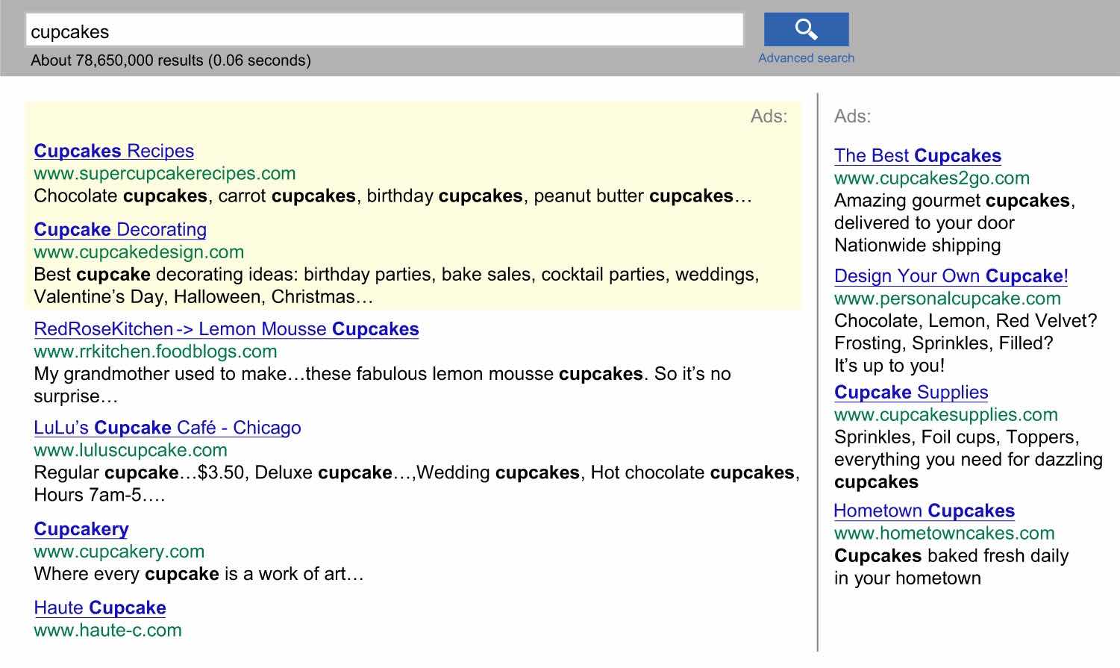The height and width of the screenshot is (668, 1120).
Task: Open RedRoseKitchen Lemon Mousse Cupcakes result
Action: click(226, 329)
